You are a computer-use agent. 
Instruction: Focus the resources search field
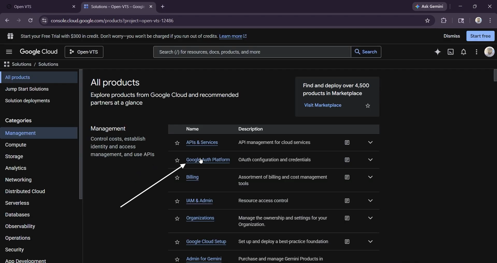[x=252, y=52]
